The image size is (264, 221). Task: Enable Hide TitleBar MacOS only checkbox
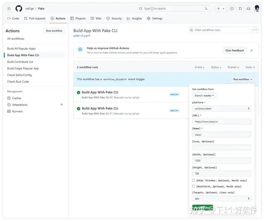click(193, 180)
